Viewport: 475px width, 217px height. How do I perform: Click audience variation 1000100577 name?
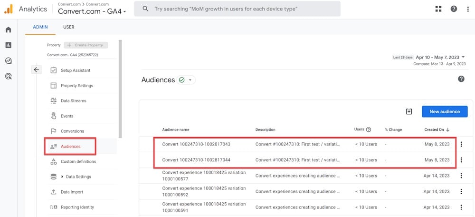click(204, 176)
